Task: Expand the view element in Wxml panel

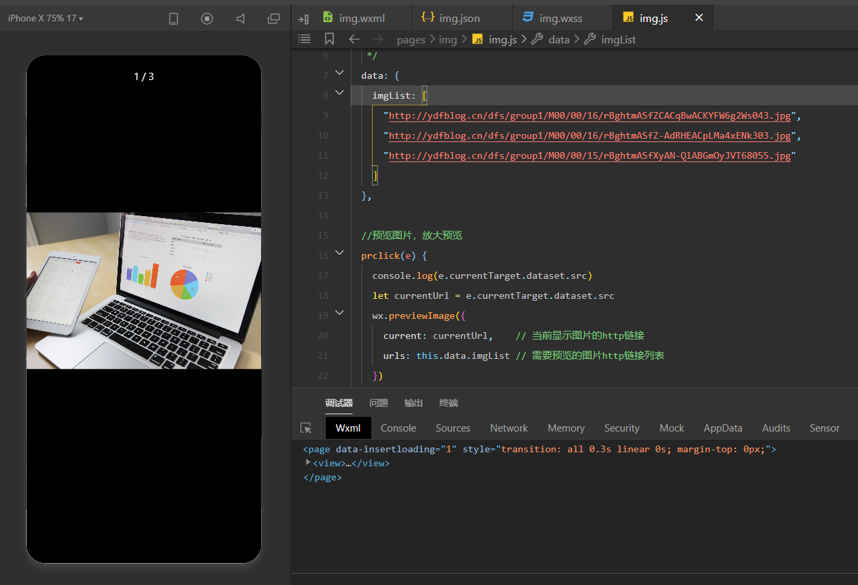Action: (x=308, y=463)
